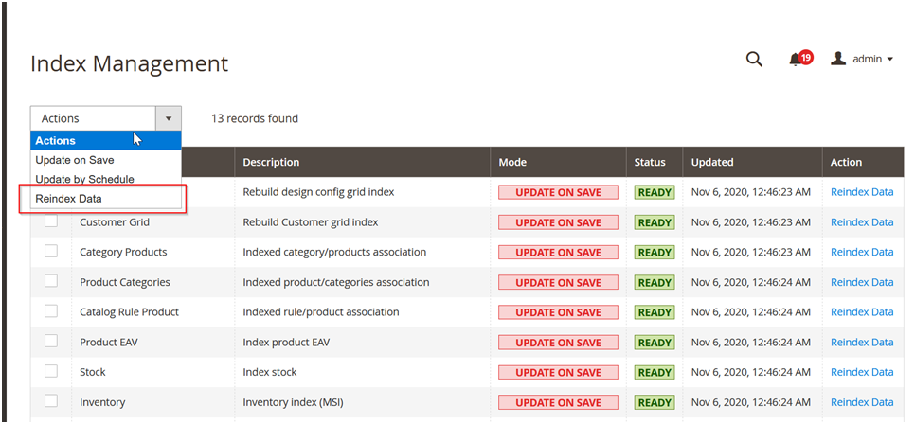Click Reindex Data link for Product EAV
The height and width of the screenshot is (424, 915).
(x=862, y=343)
